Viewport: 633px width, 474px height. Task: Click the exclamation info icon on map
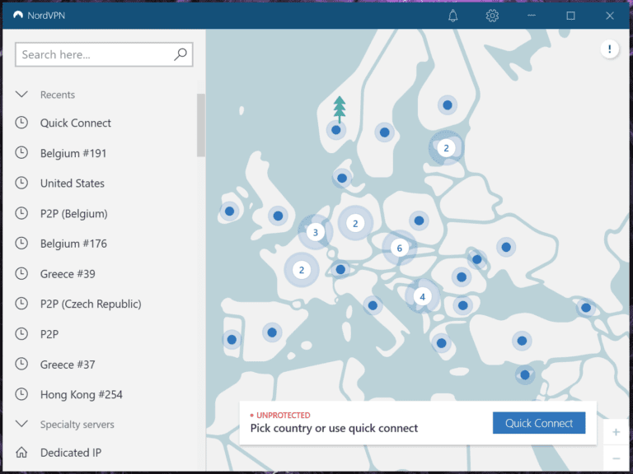point(609,49)
